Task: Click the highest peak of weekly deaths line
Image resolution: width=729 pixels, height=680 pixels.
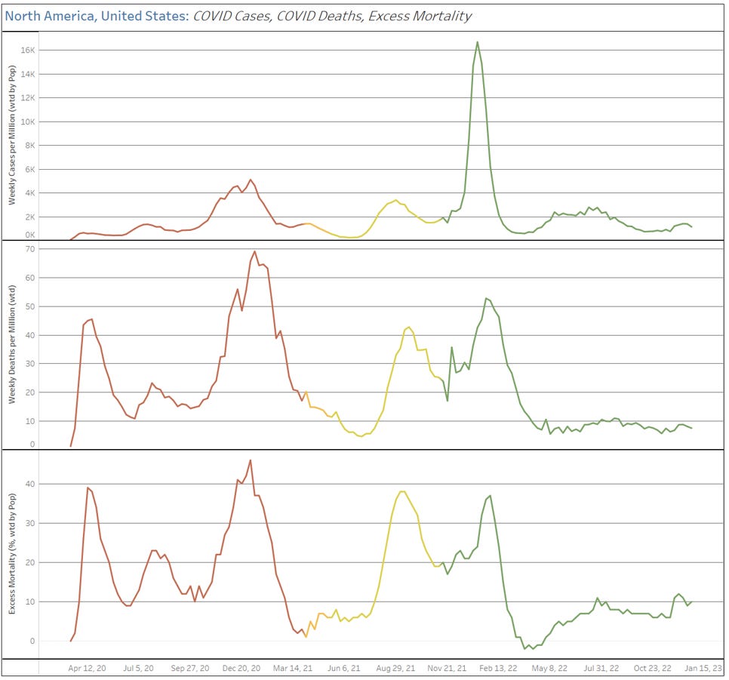Action: pyautogui.click(x=254, y=251)
